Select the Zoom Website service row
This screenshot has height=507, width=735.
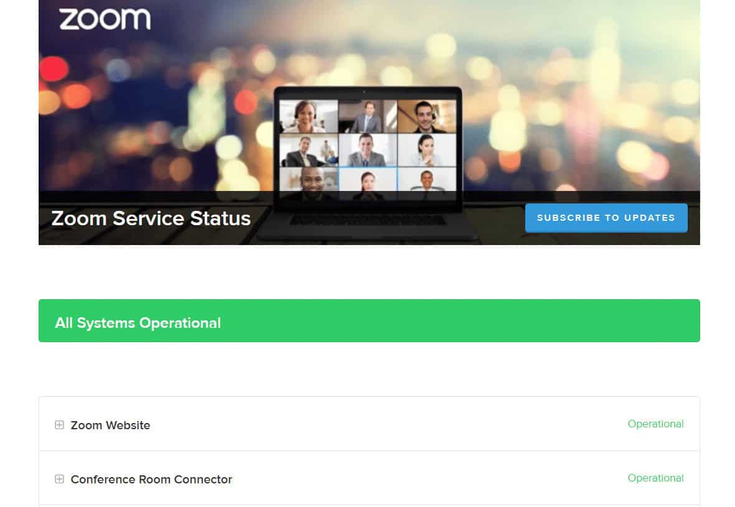pos(110,425)
